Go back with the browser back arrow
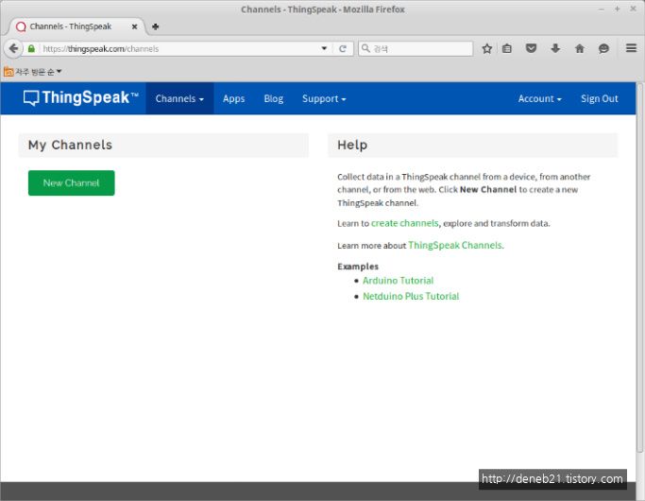The height and width of the screenshot is (501, 645). coord(13,48)
